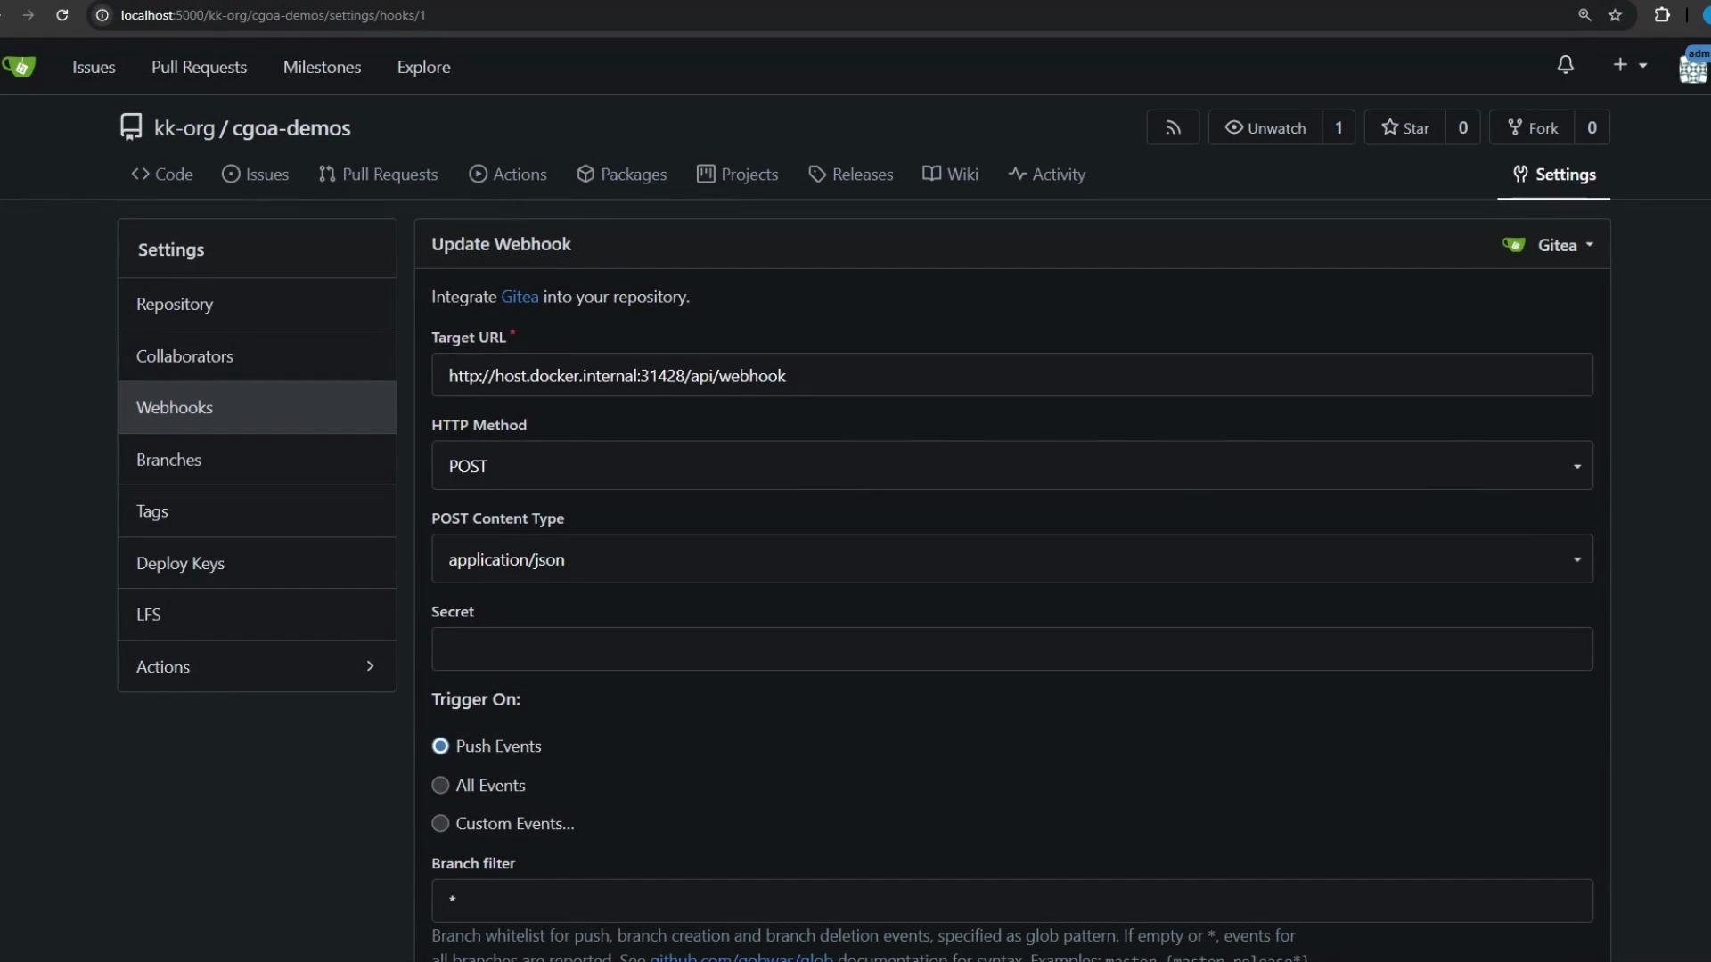Go to Pull Requests in top navigation
Screen dimensions: 1711x962
point(199,67)
